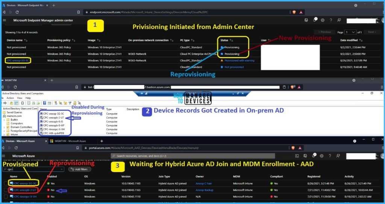
Task: Click filter funnel icon in AD toolbar
Action: pos(70,103)
